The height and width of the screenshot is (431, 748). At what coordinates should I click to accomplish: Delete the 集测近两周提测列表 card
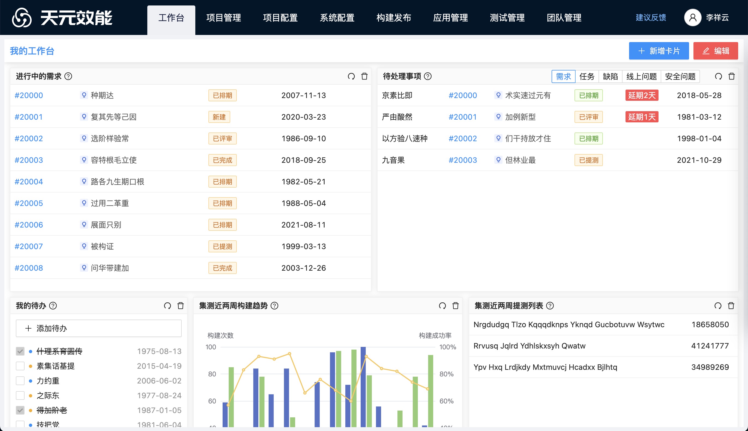731,305
